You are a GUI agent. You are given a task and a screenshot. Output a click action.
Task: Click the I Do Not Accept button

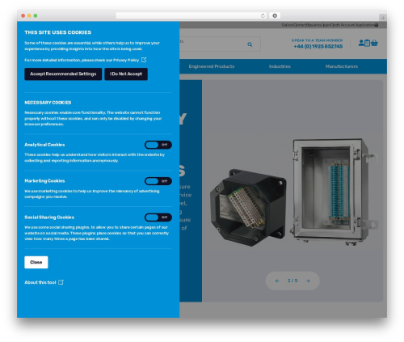126,74
